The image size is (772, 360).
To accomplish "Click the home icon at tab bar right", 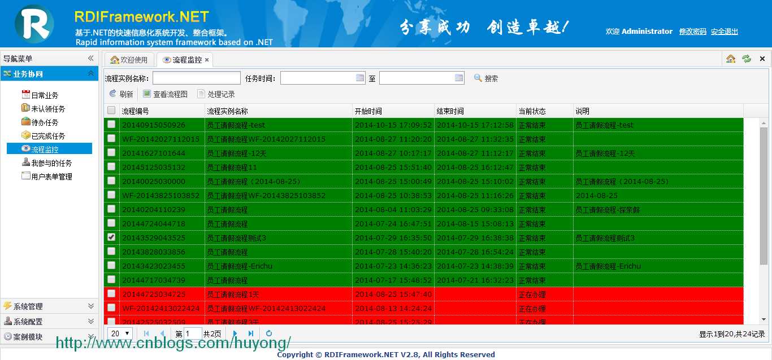I will [x=731, y=59].
